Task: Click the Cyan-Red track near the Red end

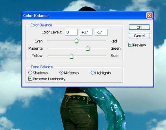Action: [103, 40]
